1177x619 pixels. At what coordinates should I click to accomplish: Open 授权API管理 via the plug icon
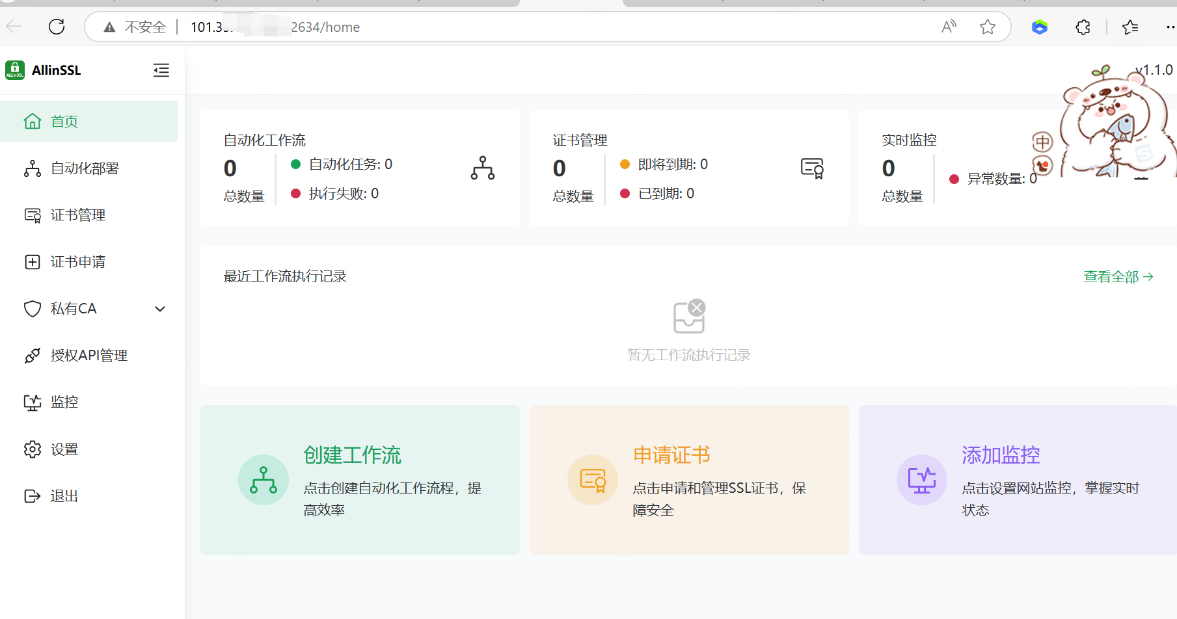(33, 356)
